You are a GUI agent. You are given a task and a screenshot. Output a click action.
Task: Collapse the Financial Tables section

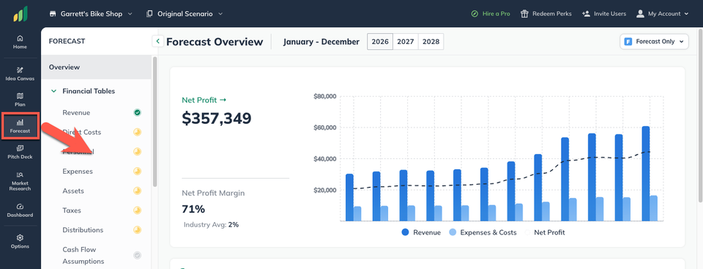(53, 91)
